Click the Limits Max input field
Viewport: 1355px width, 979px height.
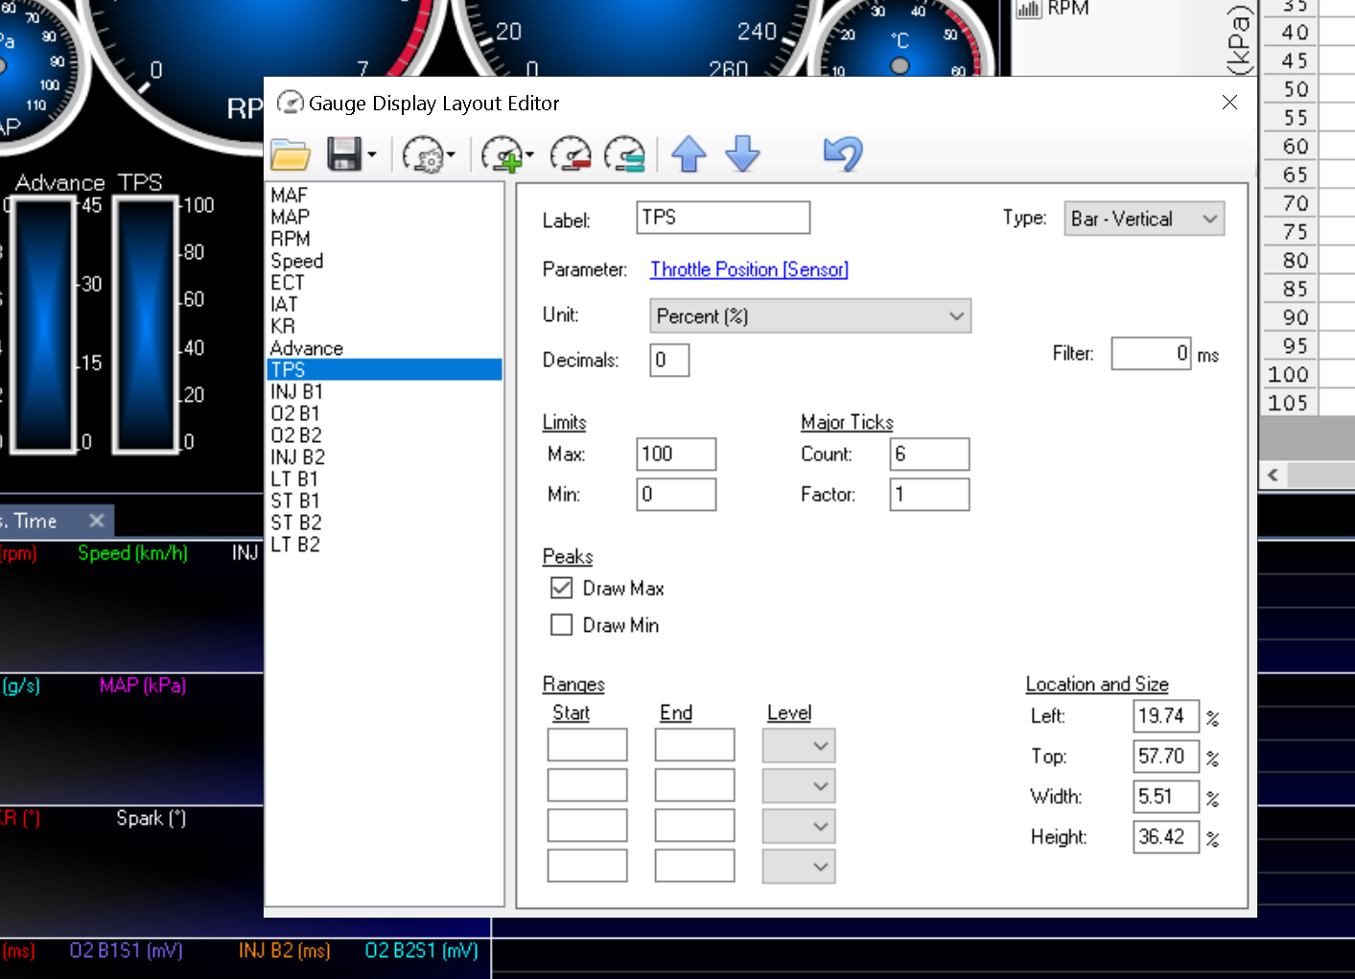pyautogui.click(x=676, y=455)
